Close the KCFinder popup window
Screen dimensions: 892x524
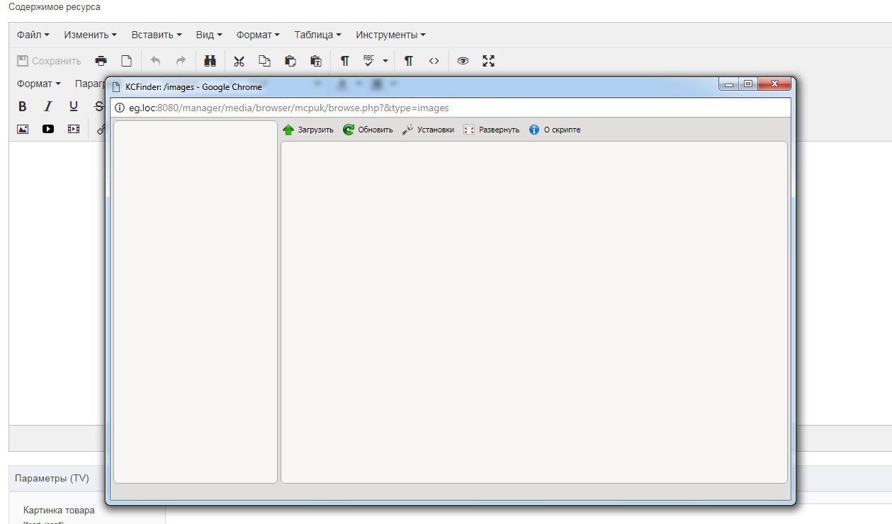[x=773, y=84]
